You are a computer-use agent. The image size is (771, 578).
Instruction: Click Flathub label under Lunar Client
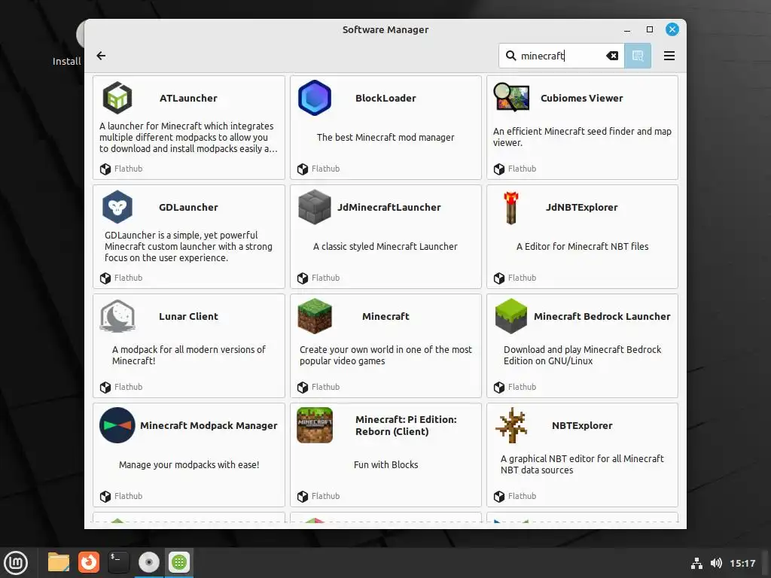128,387
